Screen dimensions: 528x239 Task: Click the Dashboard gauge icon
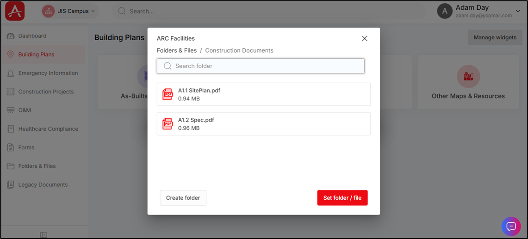11,36
